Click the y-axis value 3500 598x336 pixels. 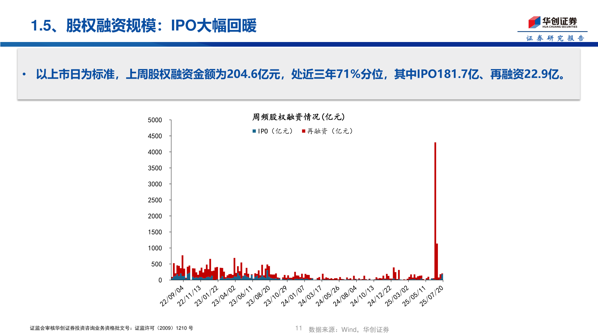[x=155, y=168]
